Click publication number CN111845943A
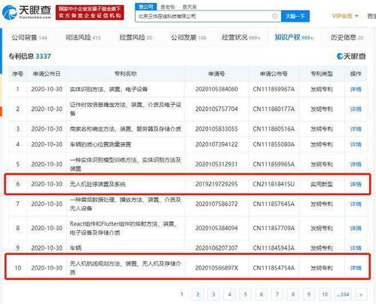376x304 pixels. 274,248
